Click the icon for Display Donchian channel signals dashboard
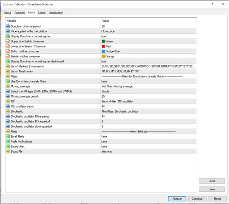This screenshot has height=204, width=229. coord(8,62)
